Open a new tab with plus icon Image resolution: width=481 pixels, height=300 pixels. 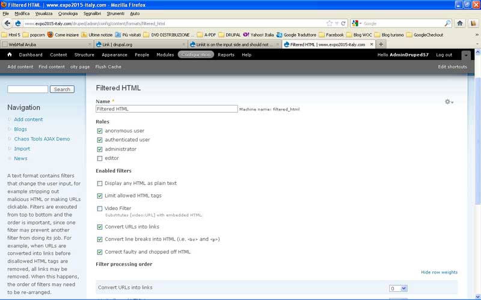click(x=381, y=44)
